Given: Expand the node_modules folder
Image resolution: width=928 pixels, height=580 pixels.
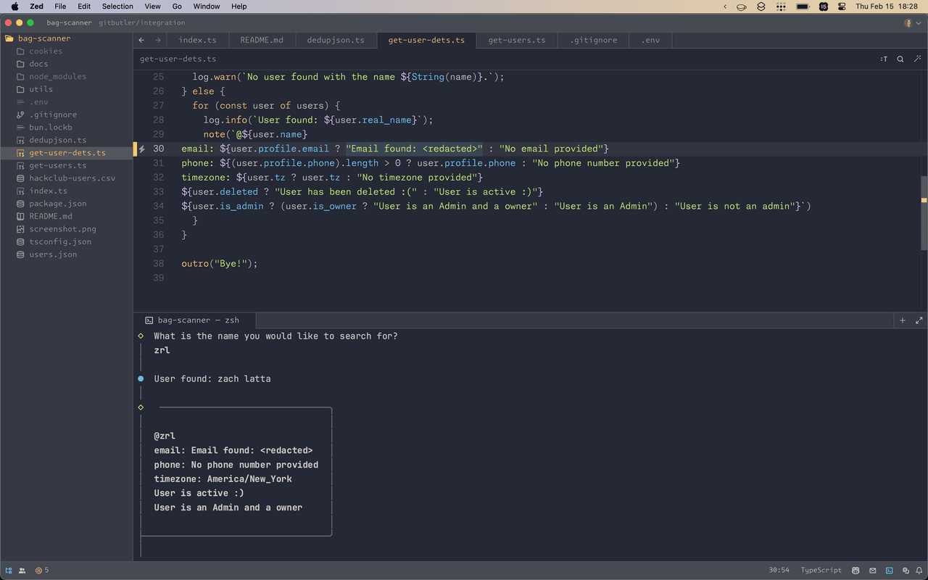Looking at the screenshot, I should (57, 77).
